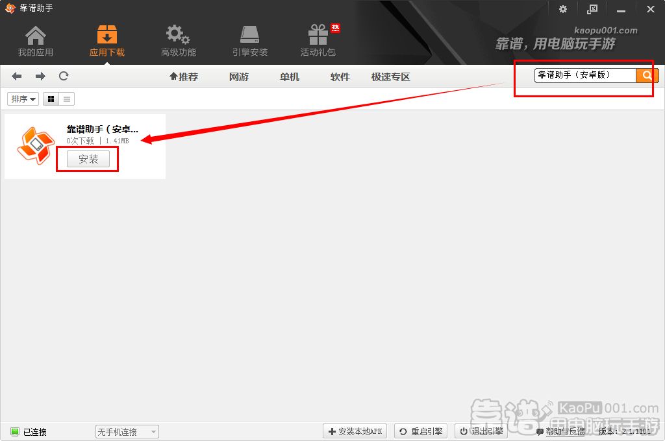Screen dimensions: 665x441
Task: Switch to grid view layout
Action: [51, 99]
